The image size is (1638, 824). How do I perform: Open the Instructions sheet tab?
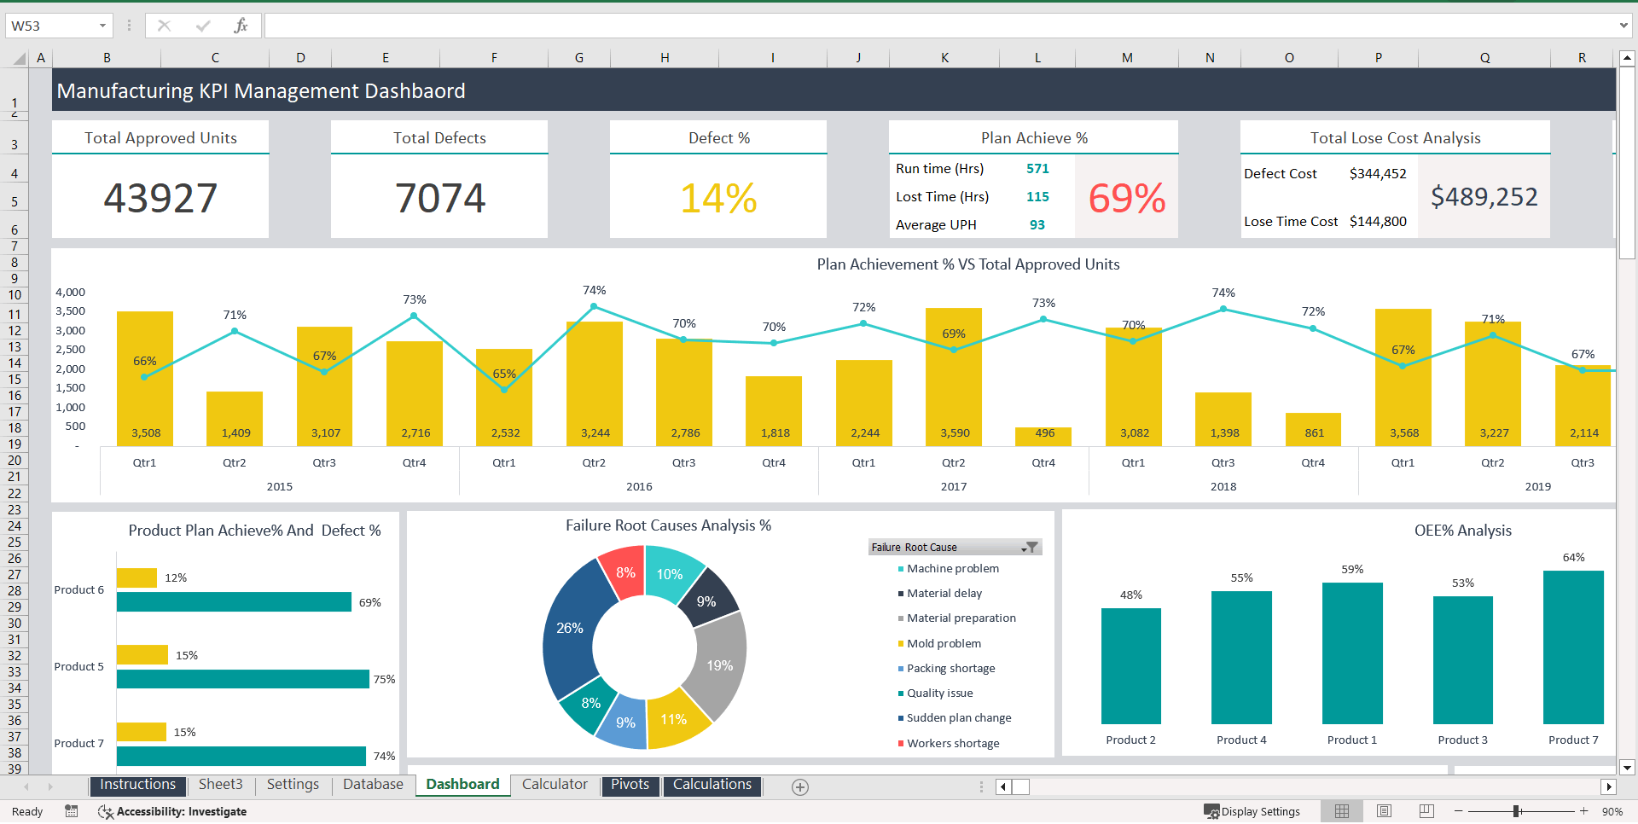[x=137, y=785]
